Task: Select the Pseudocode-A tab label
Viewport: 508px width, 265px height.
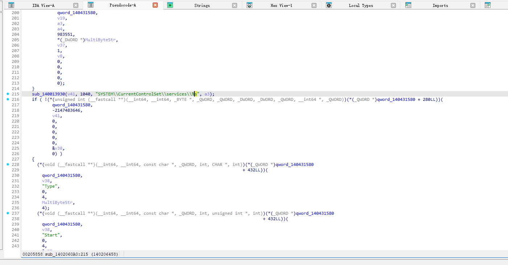Action: click(123, 5)
